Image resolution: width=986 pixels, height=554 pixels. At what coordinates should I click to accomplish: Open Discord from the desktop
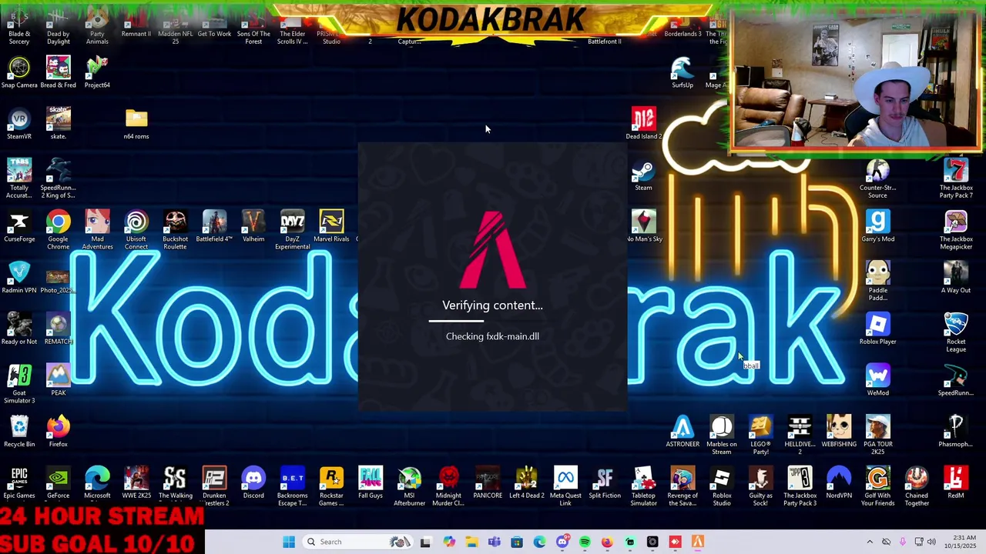pyautogui.click(x=253, y=482)
